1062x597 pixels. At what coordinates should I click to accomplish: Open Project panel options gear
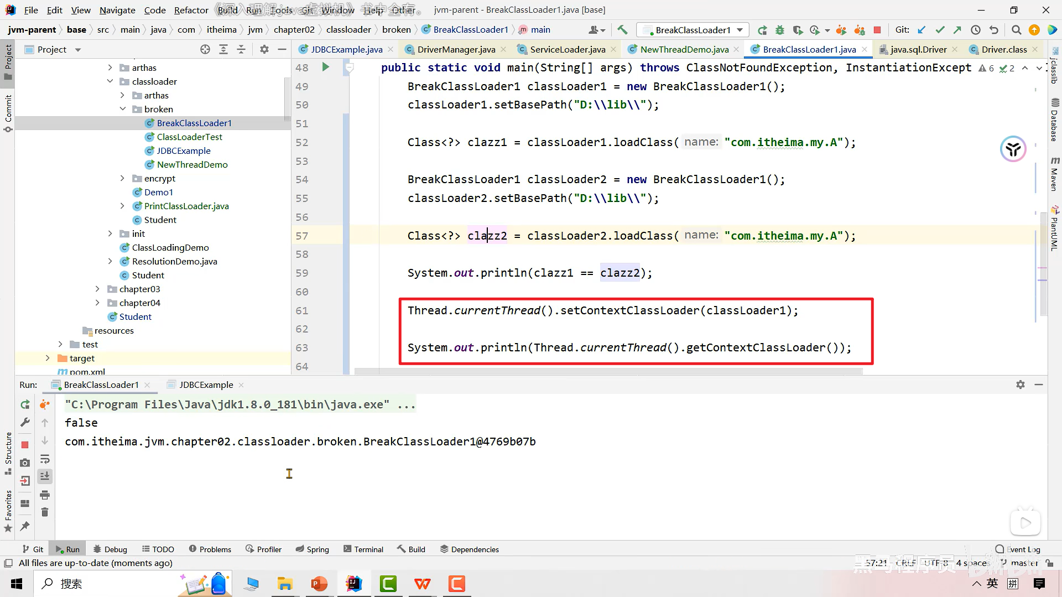click(x=264, y=49)
